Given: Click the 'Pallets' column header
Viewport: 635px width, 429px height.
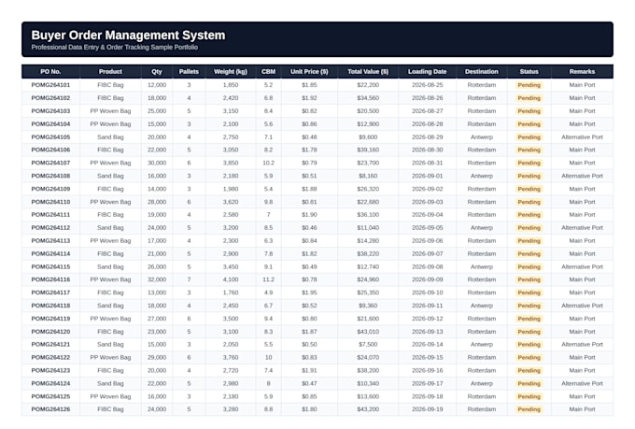Looking at the screenshot, I should point(189,71).
